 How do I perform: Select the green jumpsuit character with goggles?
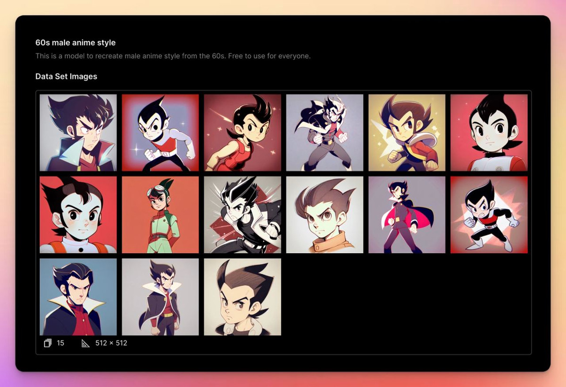(x=160, y=214)
